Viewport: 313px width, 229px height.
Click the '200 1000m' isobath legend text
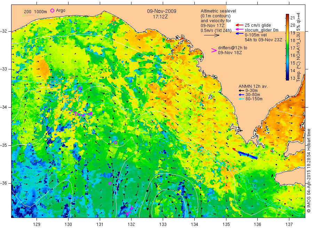(x=35, y=12)
